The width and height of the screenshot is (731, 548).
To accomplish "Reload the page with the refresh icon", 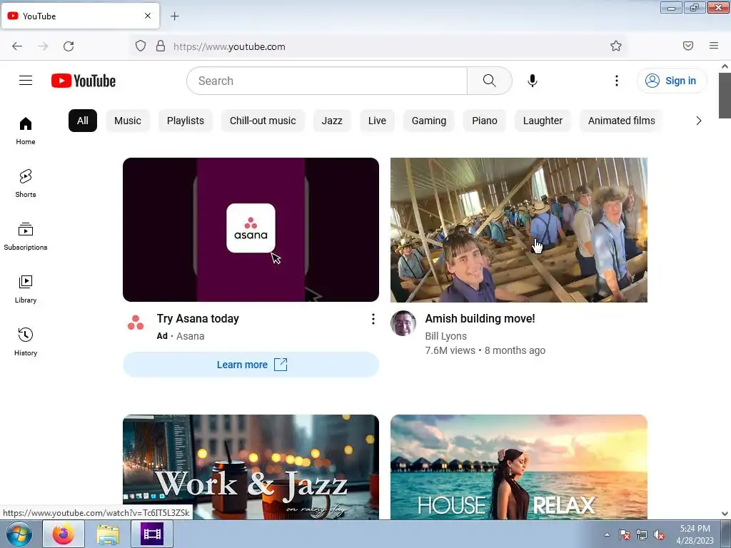I will [x=69, y=46].
